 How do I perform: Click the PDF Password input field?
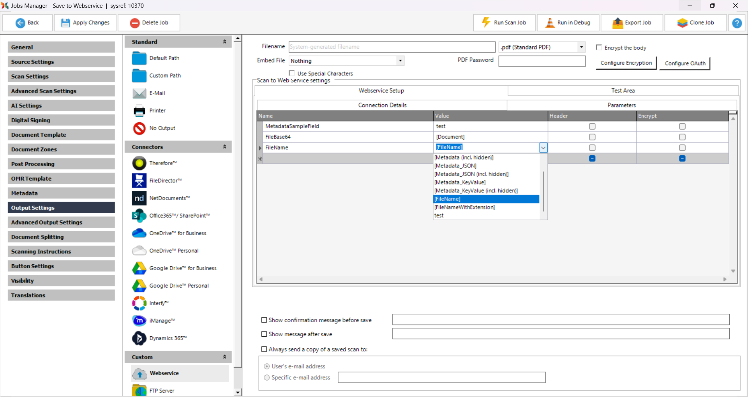click(542, 61)
